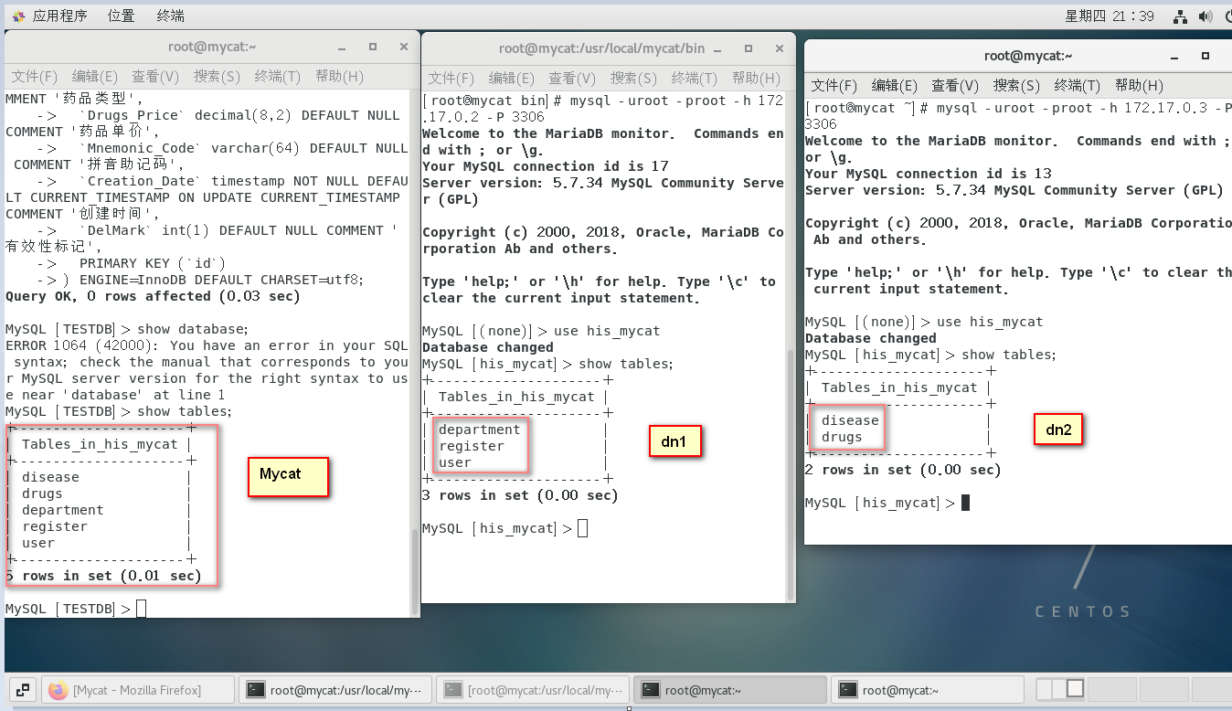This screenshot has height=711, width=1232.
Task: Click 'disease' row in the left terminal table
Action: point(50,477)
